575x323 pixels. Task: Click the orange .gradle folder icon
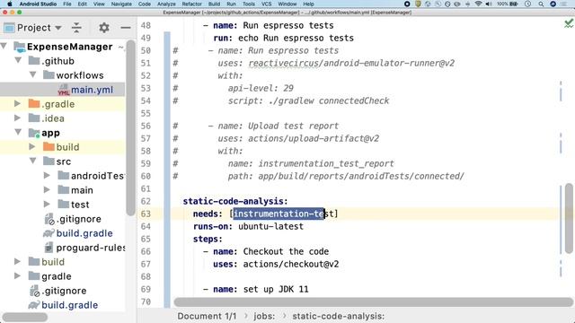(x=34, y=104)
